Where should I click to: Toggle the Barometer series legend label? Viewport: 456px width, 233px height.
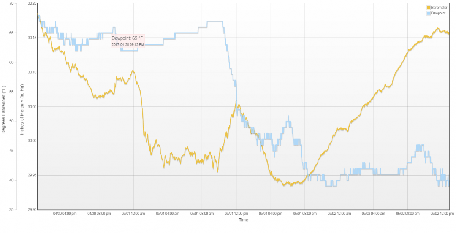(439, 8)
